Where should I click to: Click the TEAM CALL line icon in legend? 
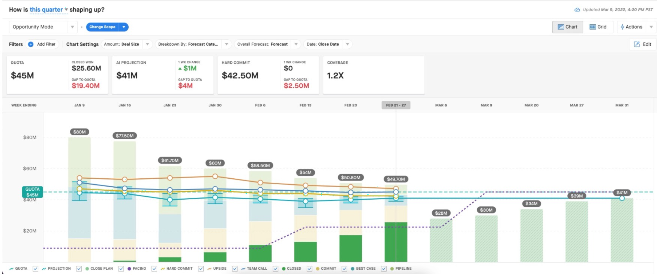click(x=243, y=269)
